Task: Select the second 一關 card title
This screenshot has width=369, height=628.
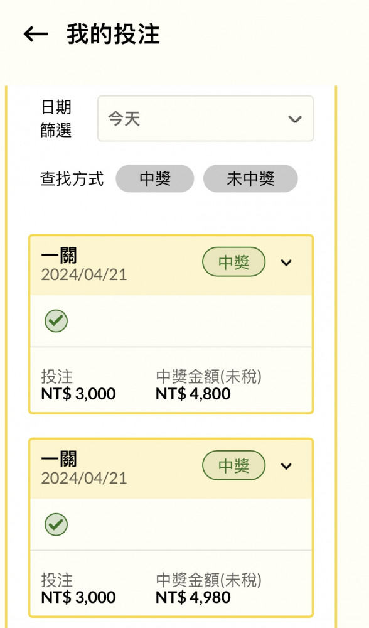Action: [x=59, y=459]
